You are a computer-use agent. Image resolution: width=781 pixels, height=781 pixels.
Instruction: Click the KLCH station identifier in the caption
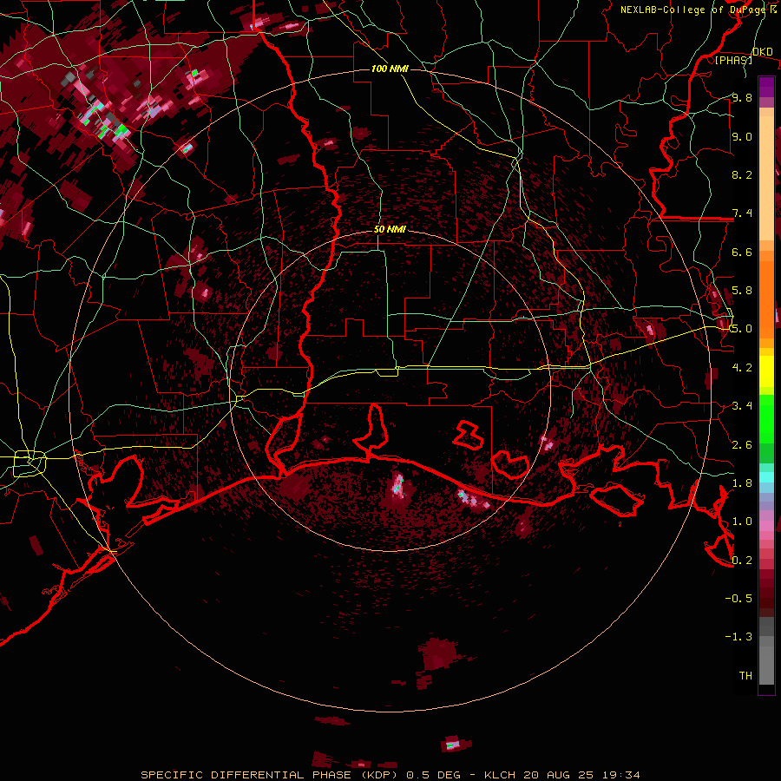pos(501,775)
